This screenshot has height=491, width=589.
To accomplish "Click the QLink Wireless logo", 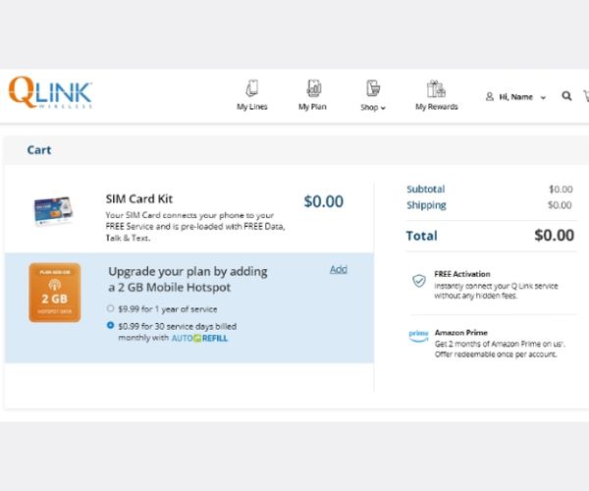I will [49, 93].
